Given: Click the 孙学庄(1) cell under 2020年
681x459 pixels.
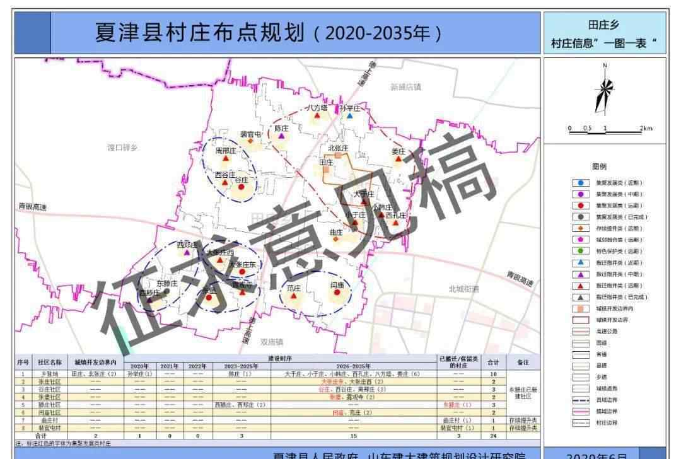Looking at the screenshot, I should (140, 374).
